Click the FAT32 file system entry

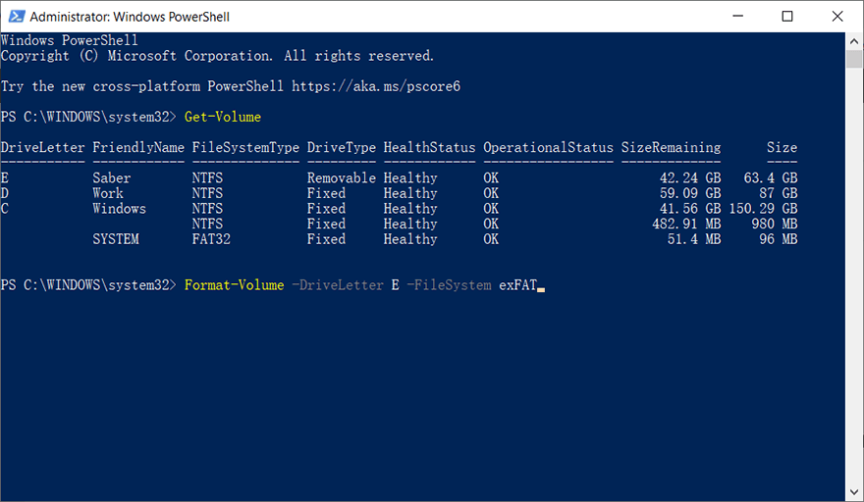point(211,239)
